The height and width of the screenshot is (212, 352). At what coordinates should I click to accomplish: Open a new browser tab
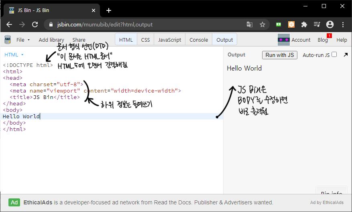click(109, 10)
